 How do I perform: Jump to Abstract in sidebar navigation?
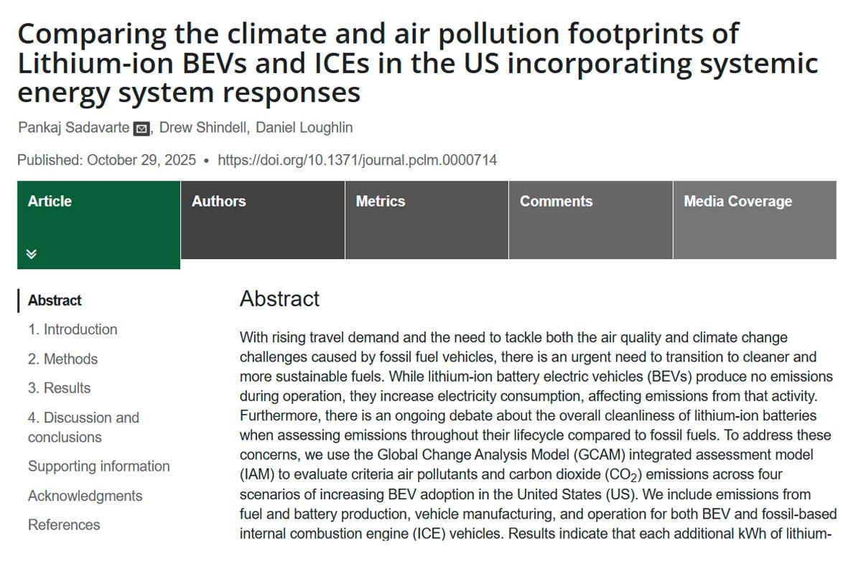[x=55, y=301]
